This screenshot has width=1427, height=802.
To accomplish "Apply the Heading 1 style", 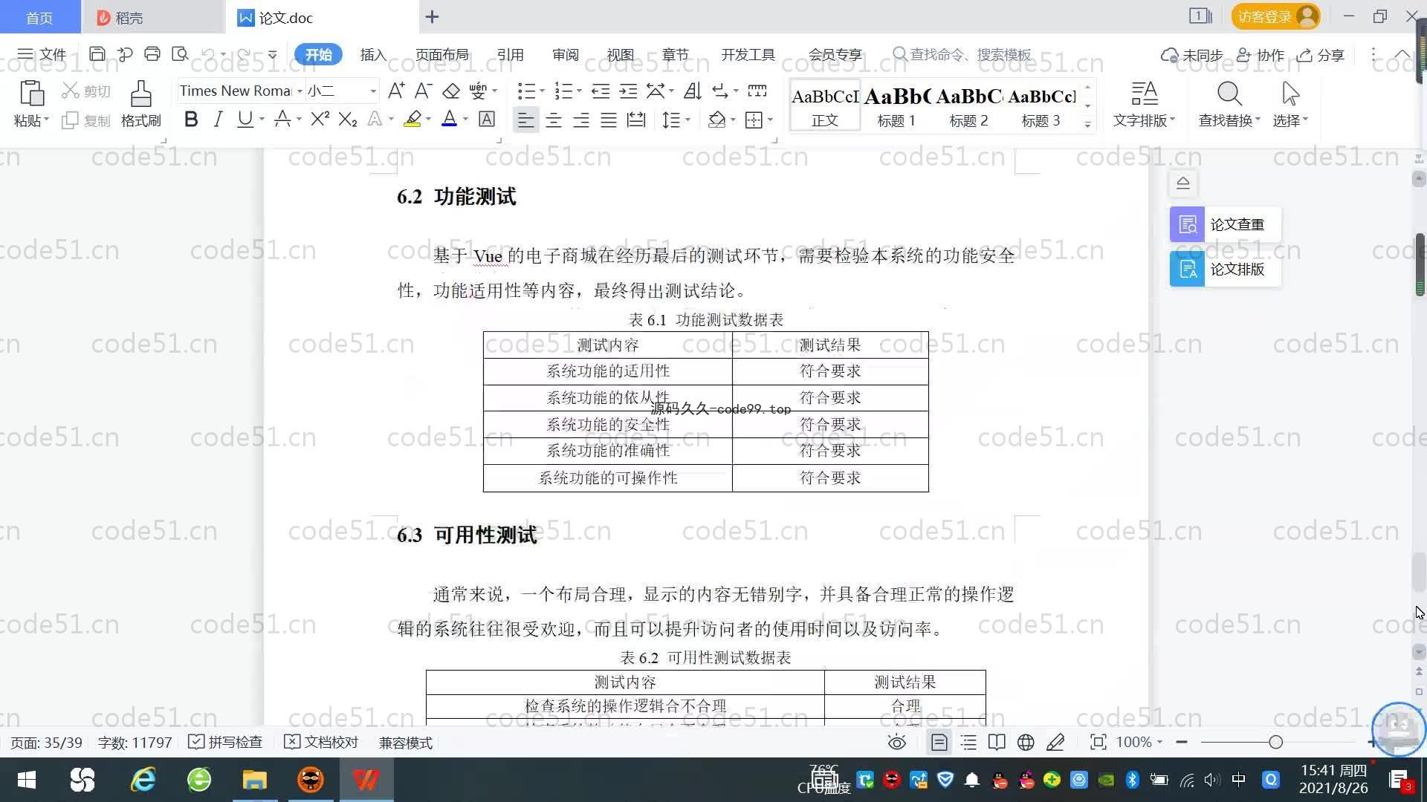I will click(896, 106).
